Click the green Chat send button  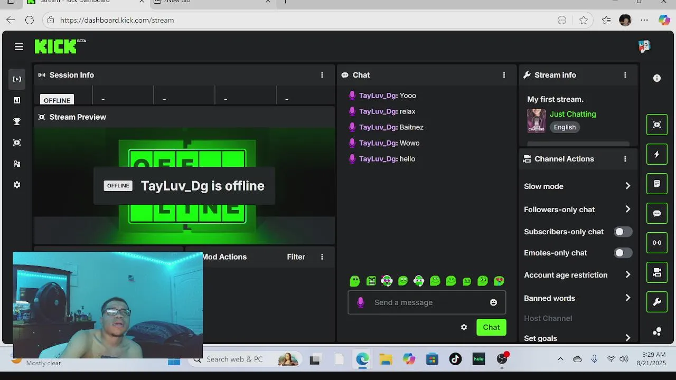(491, 327)
